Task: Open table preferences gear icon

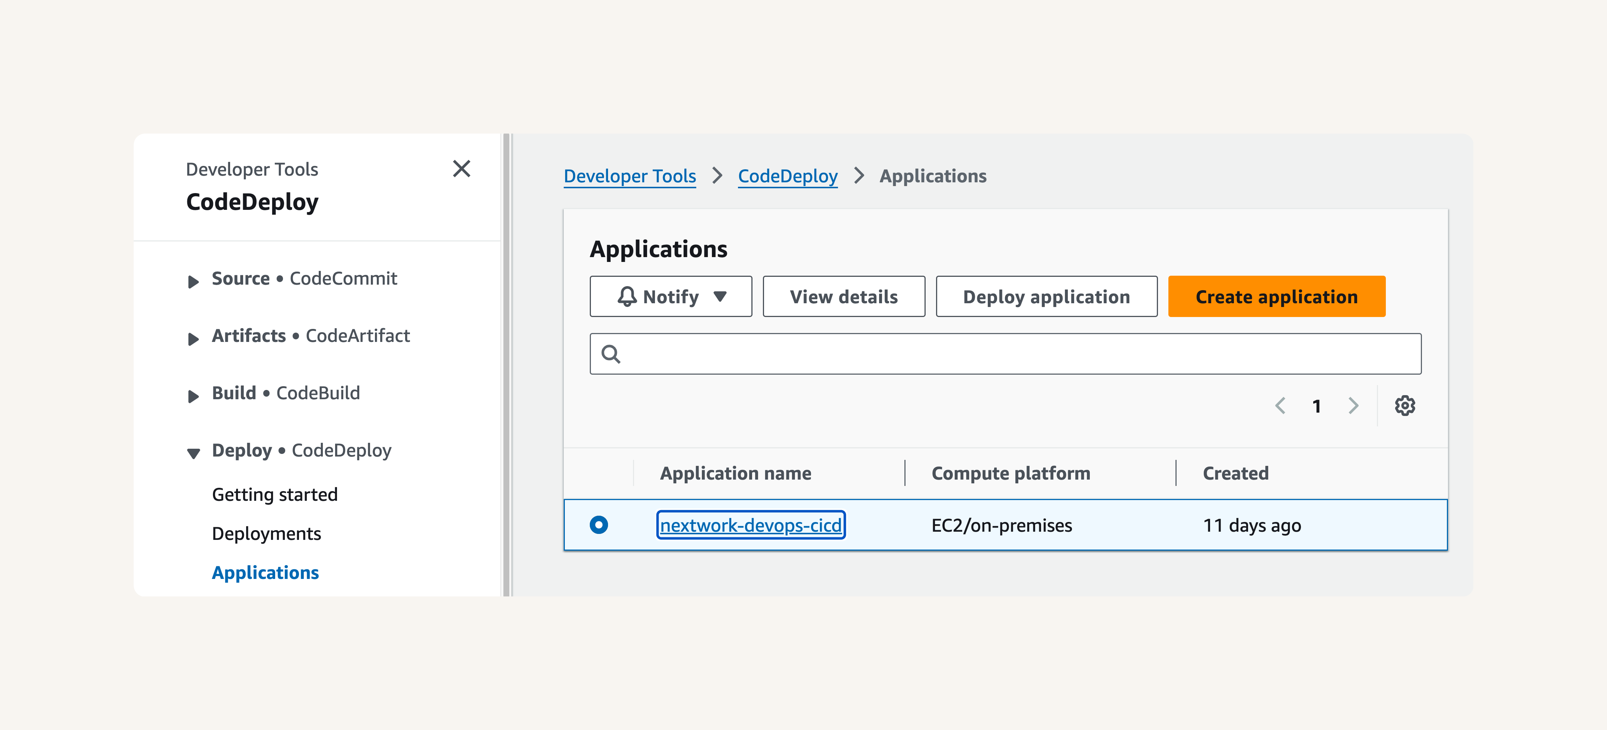Action: pos(1404,406)
